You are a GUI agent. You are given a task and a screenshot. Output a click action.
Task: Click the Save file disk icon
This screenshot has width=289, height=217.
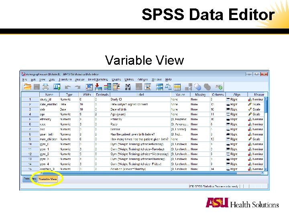[37, 87]
